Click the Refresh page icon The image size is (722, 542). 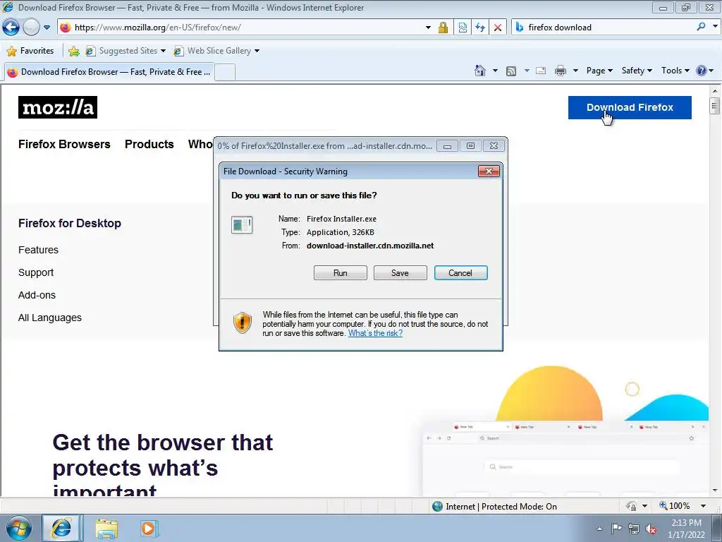point(479,28)
